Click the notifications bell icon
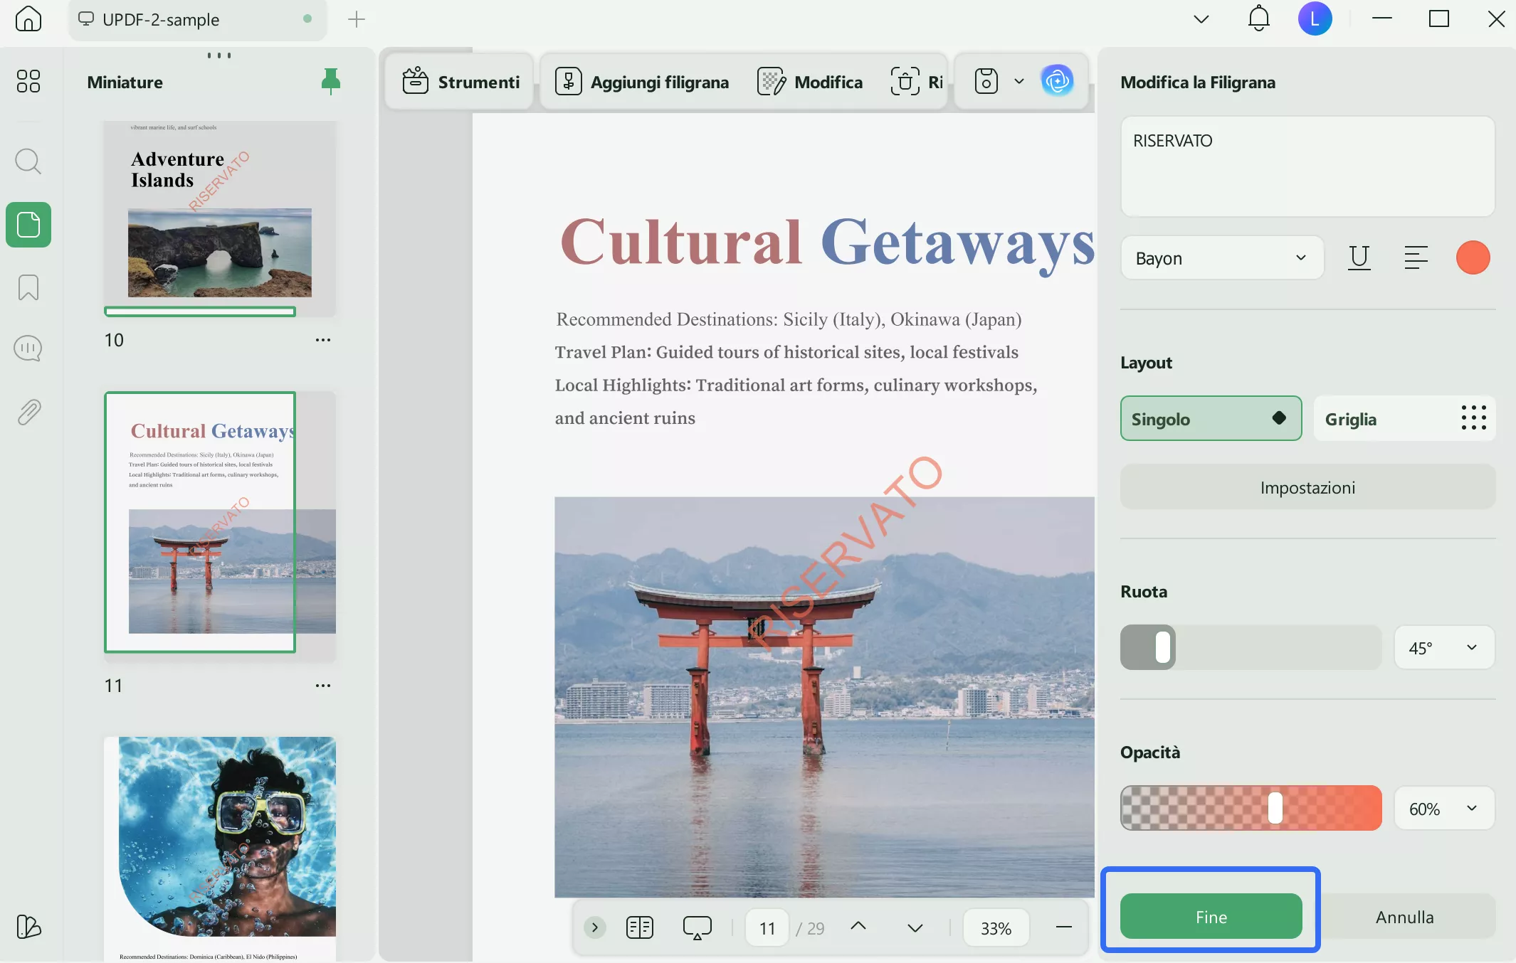 click(x=1258, y=19)
